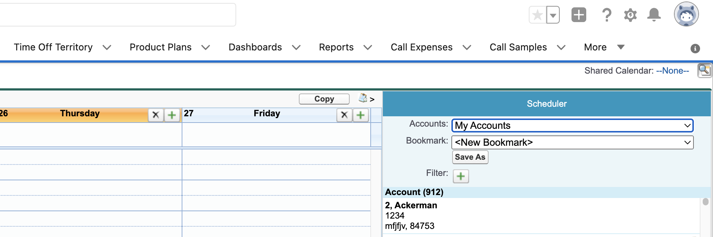Screen dimensions: 713x237
Task: Go to the Call Expenses tab
Action: pyautogui.click(x=422, y=47)
